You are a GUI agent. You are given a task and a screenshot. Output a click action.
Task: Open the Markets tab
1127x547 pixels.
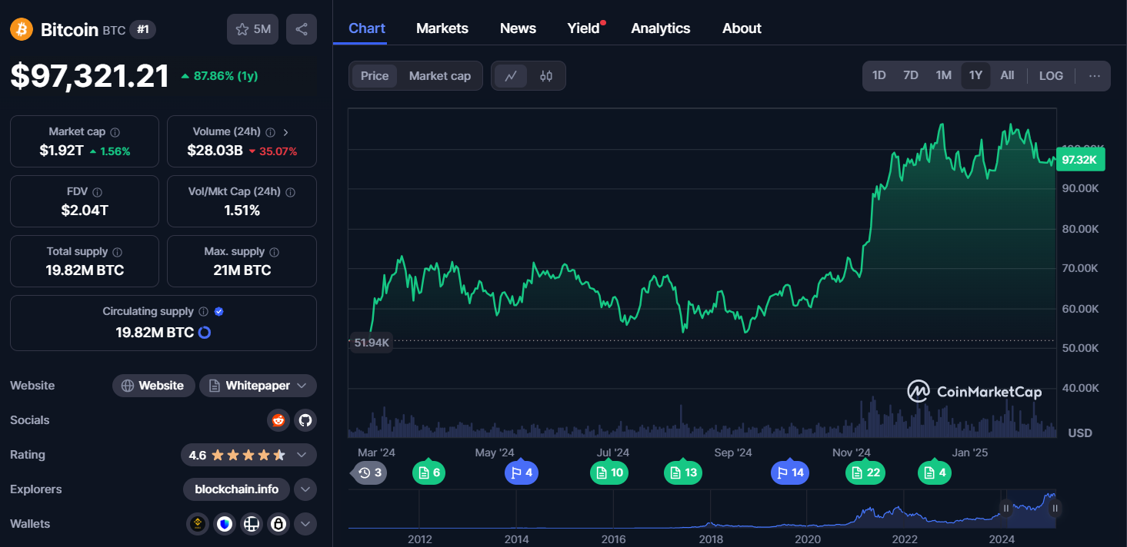[x=442, y=28]
